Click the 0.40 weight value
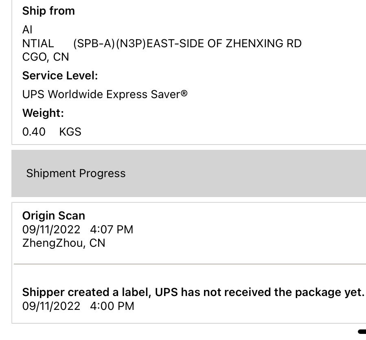 pos(34,132)
